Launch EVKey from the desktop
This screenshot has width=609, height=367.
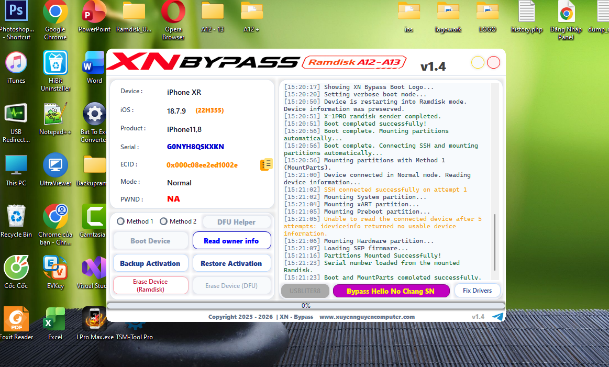(55, 273)
